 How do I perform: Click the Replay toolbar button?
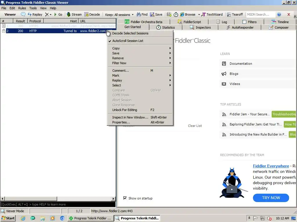click(x=35, y=14)
